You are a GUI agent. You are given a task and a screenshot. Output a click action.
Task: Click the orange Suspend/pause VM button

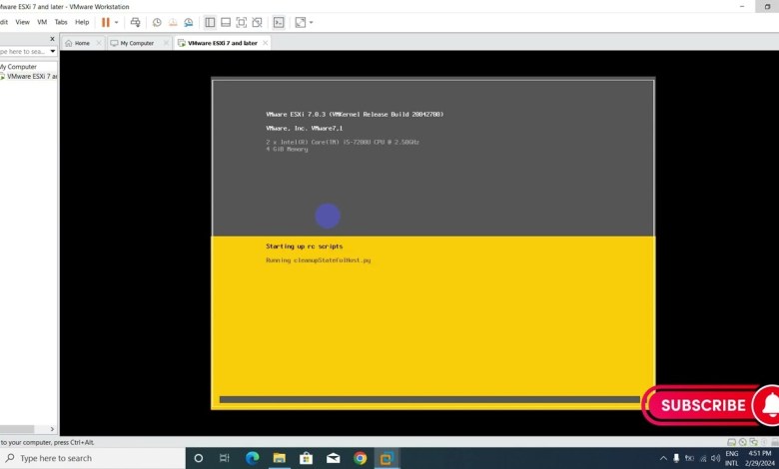pos(105,22)
